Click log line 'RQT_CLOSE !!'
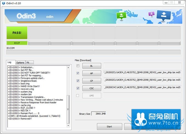Screen dimensions: 186x134 pyautogui.click(x=22, y=108)
